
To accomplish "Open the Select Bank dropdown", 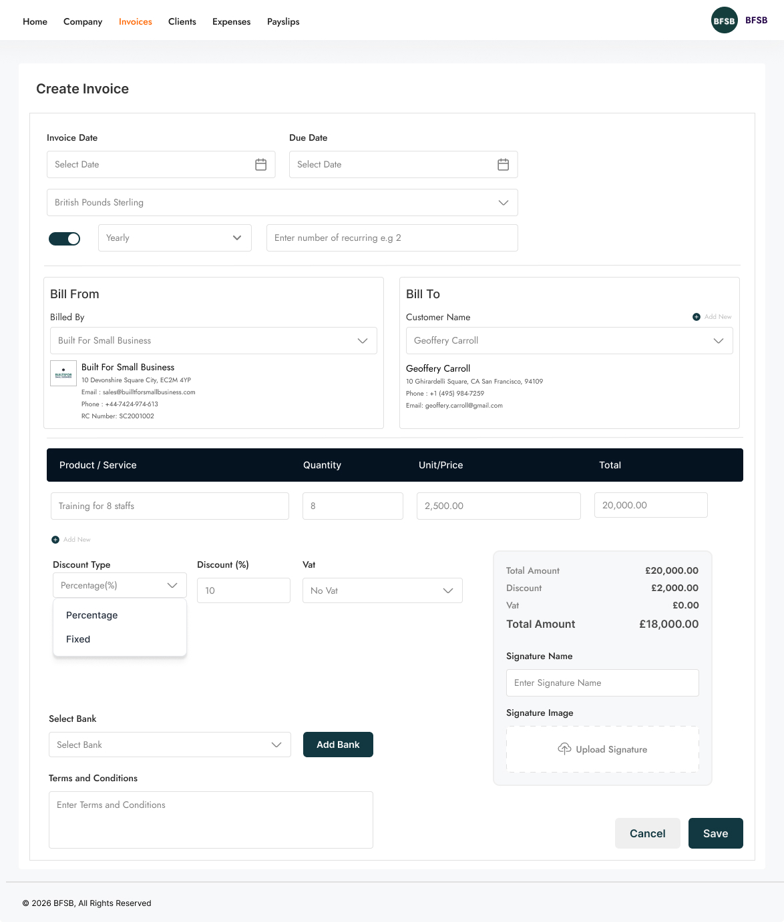I will (170, 745).
